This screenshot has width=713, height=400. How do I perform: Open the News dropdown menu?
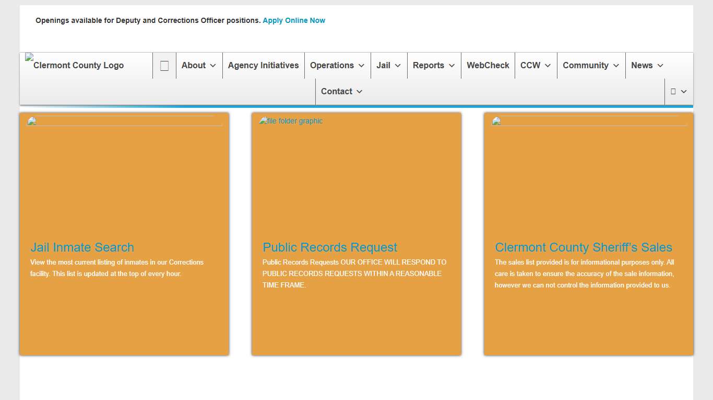tap(647, 66)
